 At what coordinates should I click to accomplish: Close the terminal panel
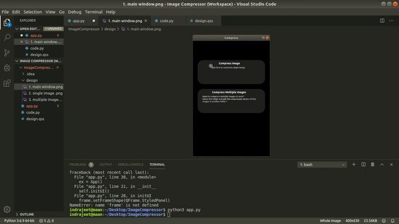point(392,164)
